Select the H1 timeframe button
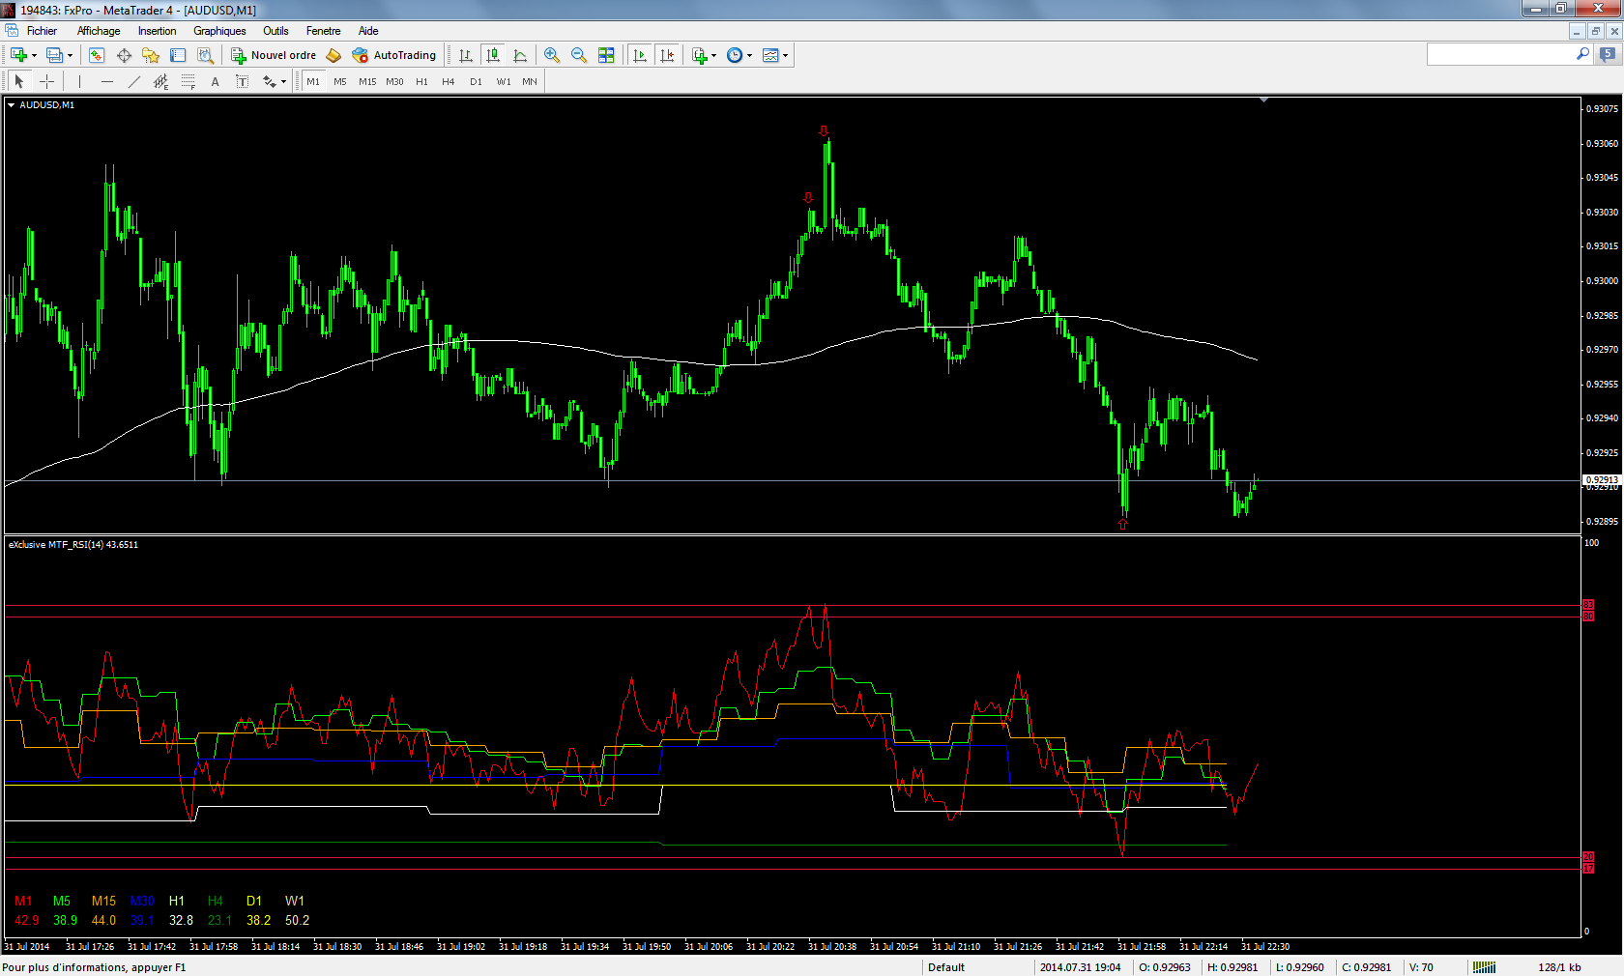 click(x=421, y=81)
